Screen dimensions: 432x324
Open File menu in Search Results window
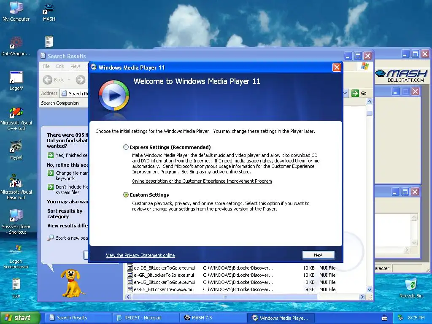click(x=46, y=66)
